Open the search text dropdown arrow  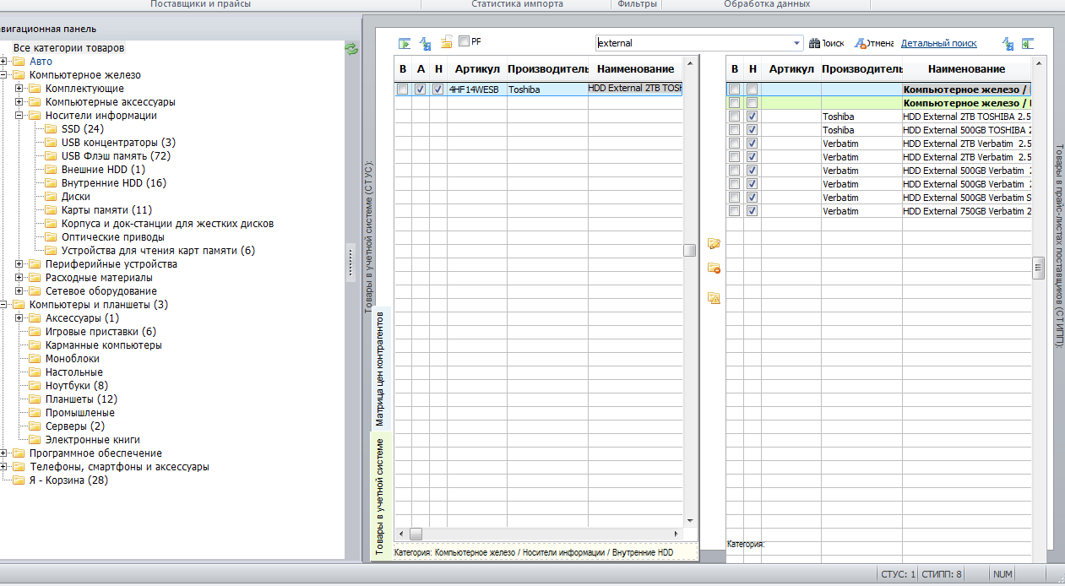click(x=796, y=43)
